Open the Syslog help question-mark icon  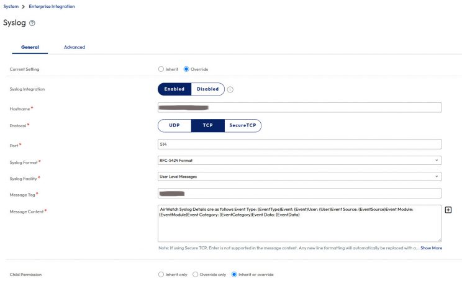point(32,23)
